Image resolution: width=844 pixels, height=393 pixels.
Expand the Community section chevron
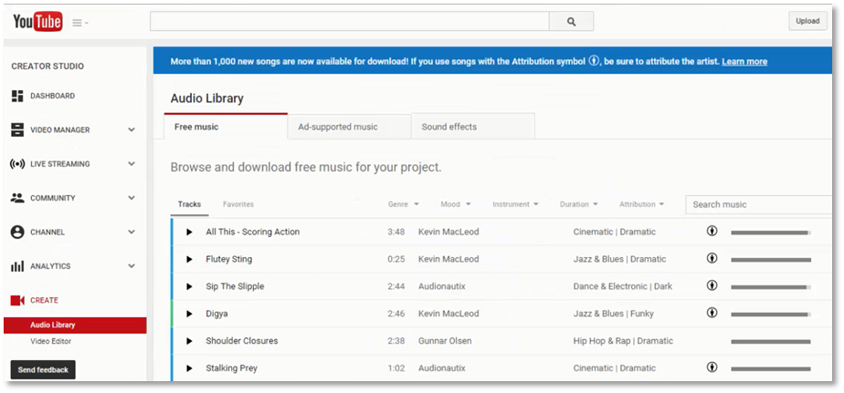point(132,198)
